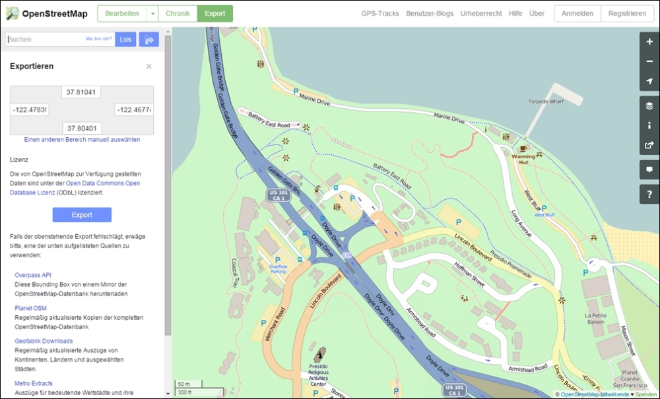The image size is (660, 399).
Task: Click the sidebar scrollbar down arrow
Action: point(168,394)
